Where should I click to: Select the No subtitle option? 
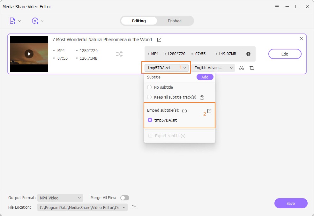149,87
